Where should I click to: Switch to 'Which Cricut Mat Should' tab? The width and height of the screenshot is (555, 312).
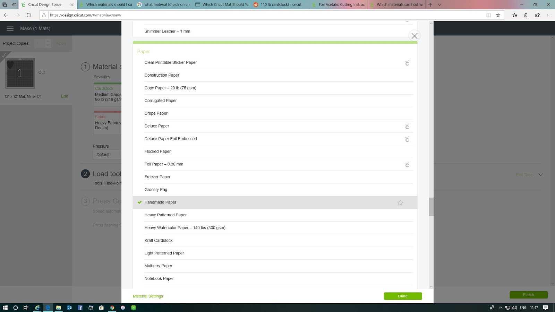(222, 5)
